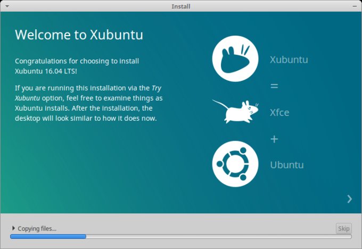The width and height of the screenshot is (362, 249).
Task: Click the Skip button
Action: point(343,228)
